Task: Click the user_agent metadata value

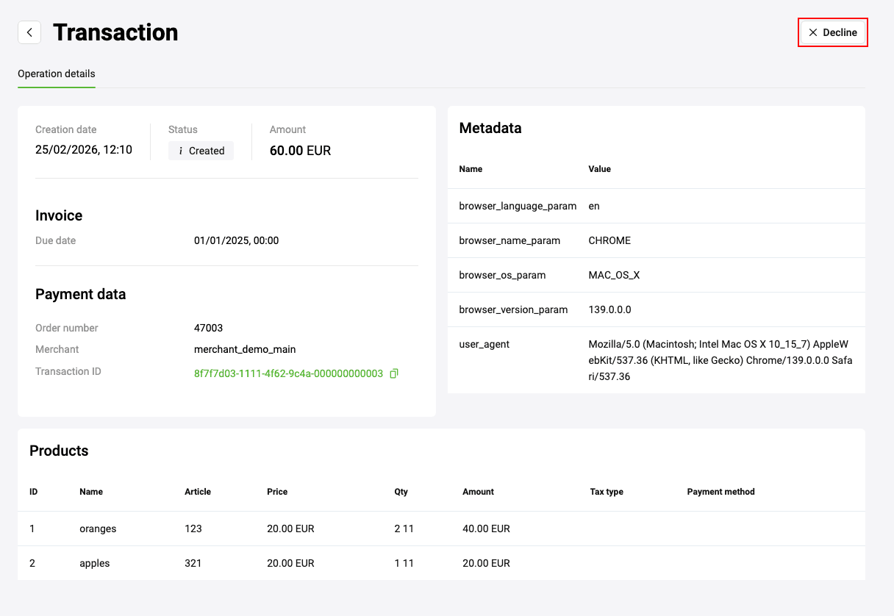Action: click(x=720, y=360)
